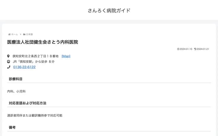
Task: Click the さんろく病院ガイド site title
Action: (109, 10)
